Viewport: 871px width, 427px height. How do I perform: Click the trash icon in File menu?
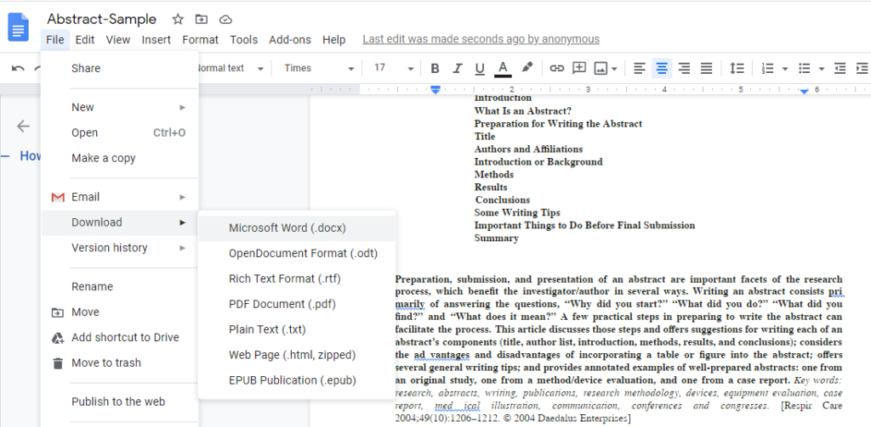[58, 363]
